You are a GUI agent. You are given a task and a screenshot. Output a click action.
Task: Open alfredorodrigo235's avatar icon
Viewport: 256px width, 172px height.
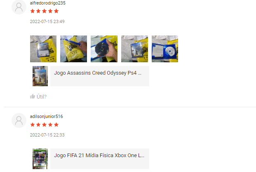tap(19, 7)
